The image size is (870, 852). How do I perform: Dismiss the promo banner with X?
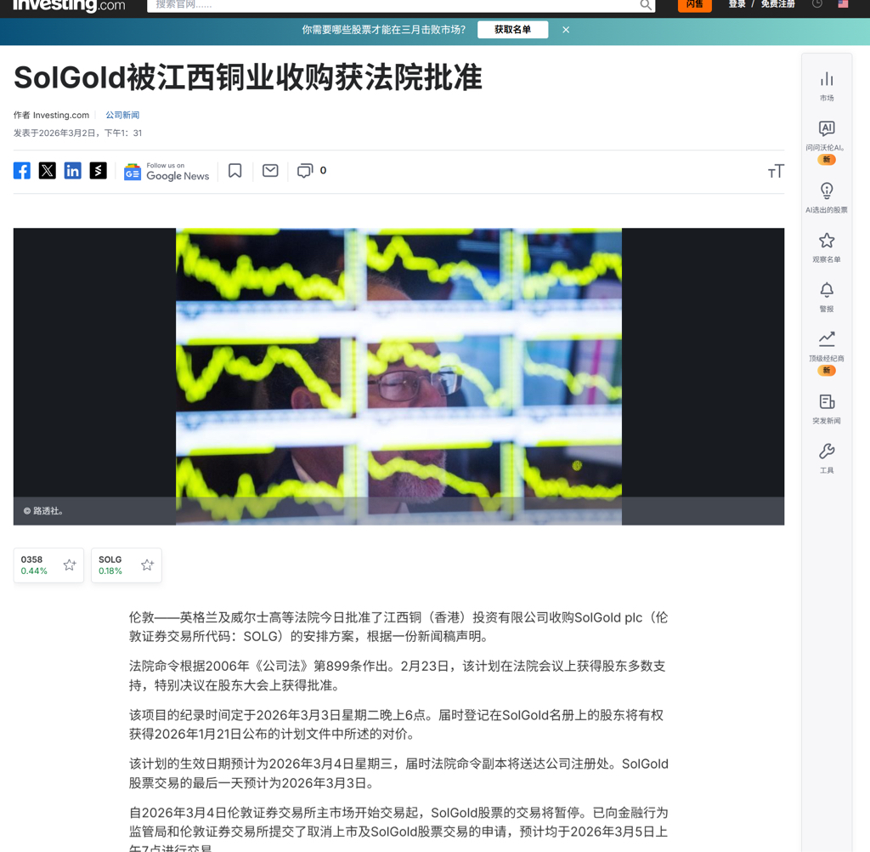(566, 30)
